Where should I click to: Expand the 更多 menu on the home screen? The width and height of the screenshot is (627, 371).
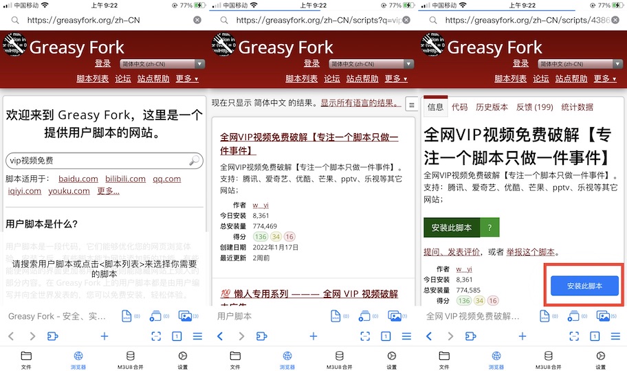pyautogui.click(x=187, y=79)
